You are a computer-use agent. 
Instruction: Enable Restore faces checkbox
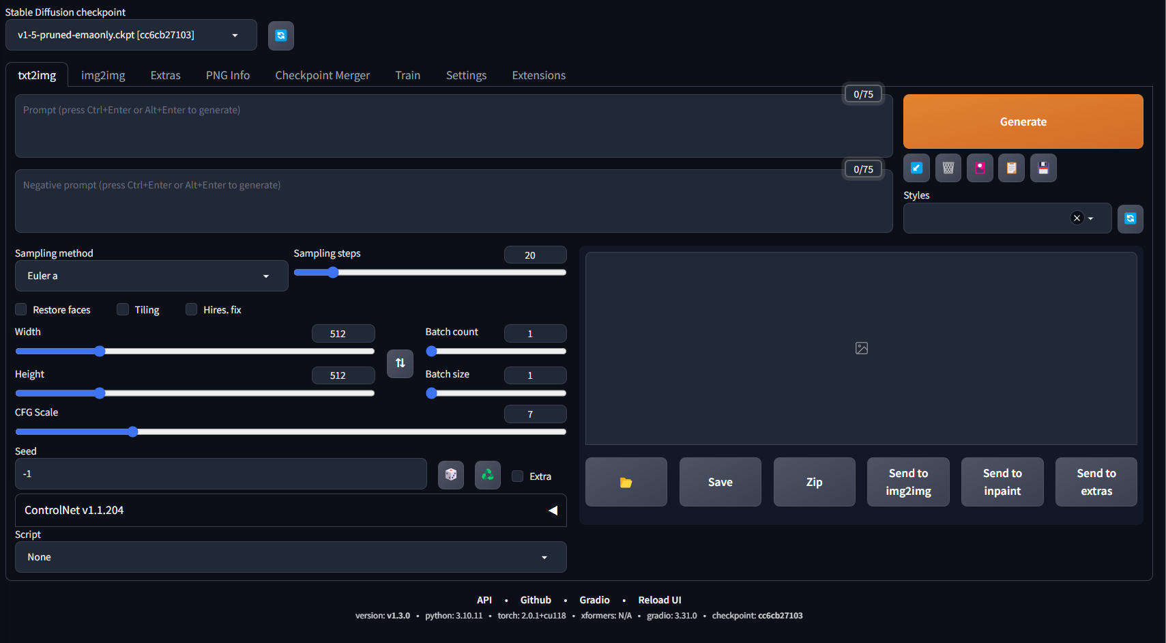point(21,309)
